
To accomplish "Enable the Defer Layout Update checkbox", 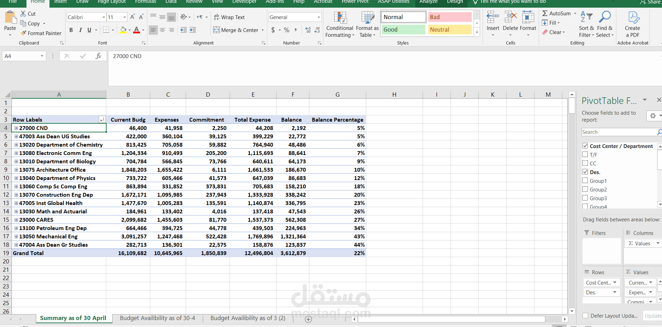I will click(x=585, y=316).
